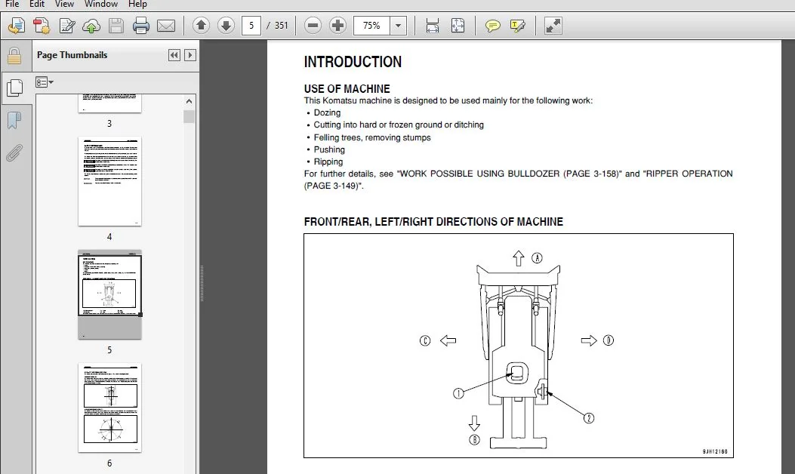The width and height of the screenshot is (795, 474).
Task: Click the FRONT/REAR, LEFT/RIGHT DIRECTIONS heading
Action: pyautogui.click(x=433, y=222)
